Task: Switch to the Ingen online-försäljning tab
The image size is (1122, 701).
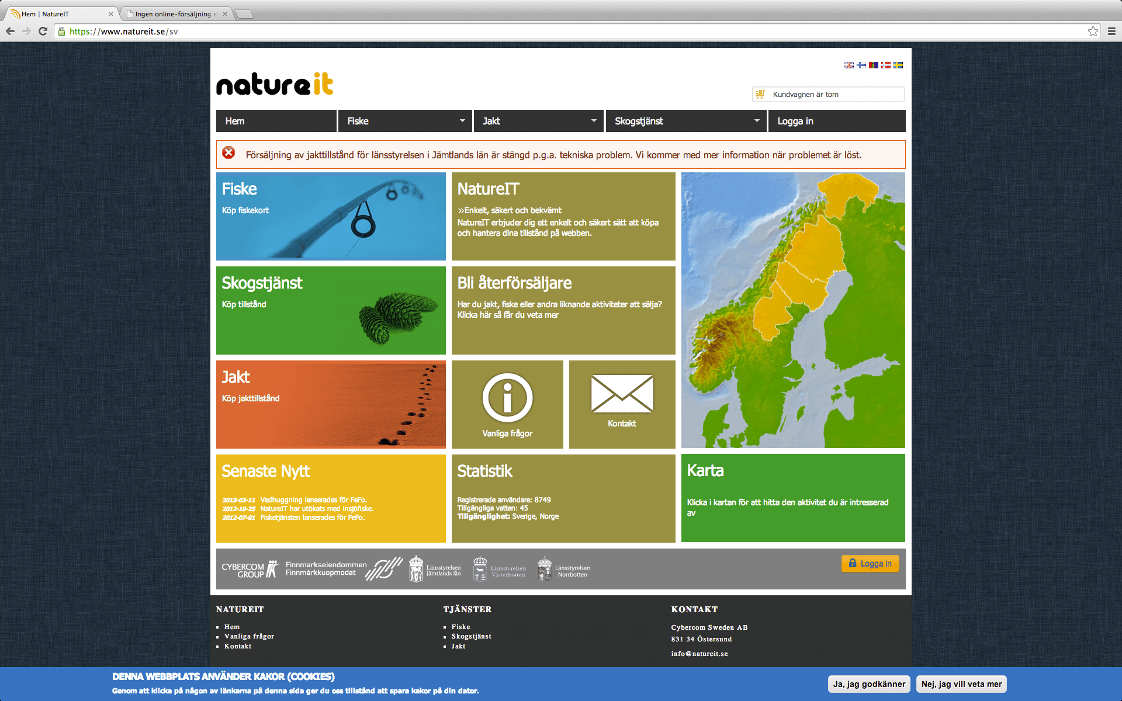Action: (x=176, y=14)
